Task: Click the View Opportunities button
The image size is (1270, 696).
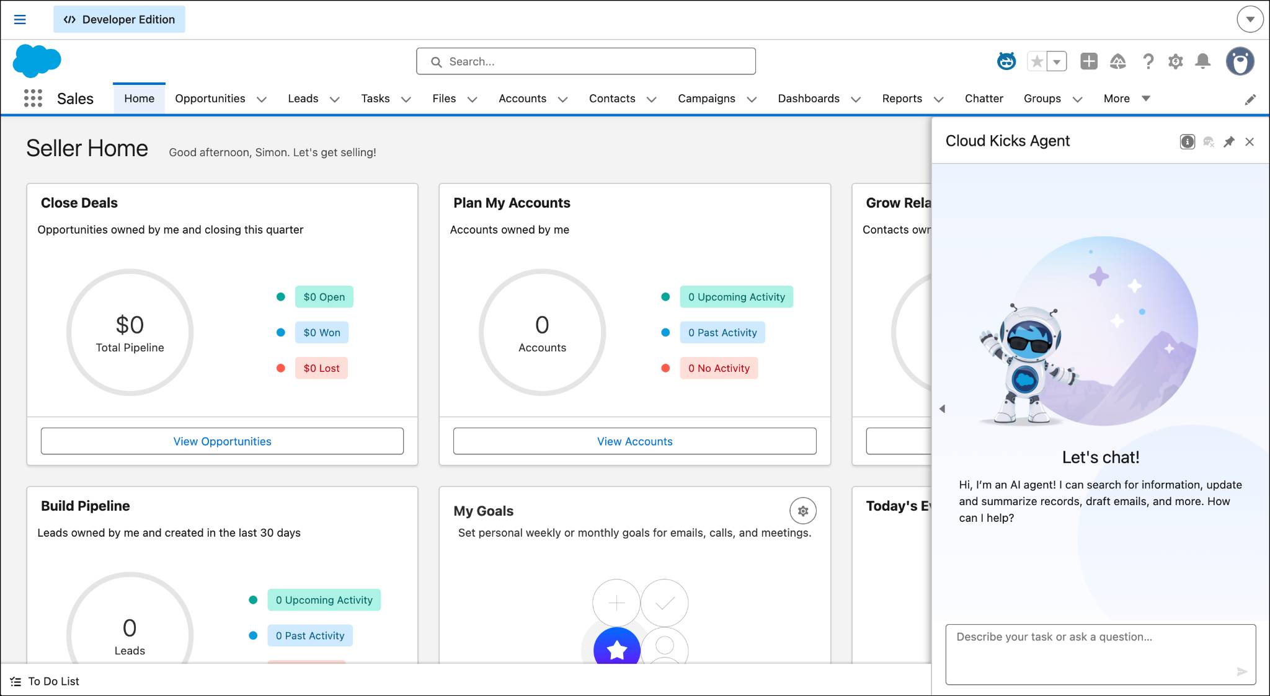Action: coord(222,441)
